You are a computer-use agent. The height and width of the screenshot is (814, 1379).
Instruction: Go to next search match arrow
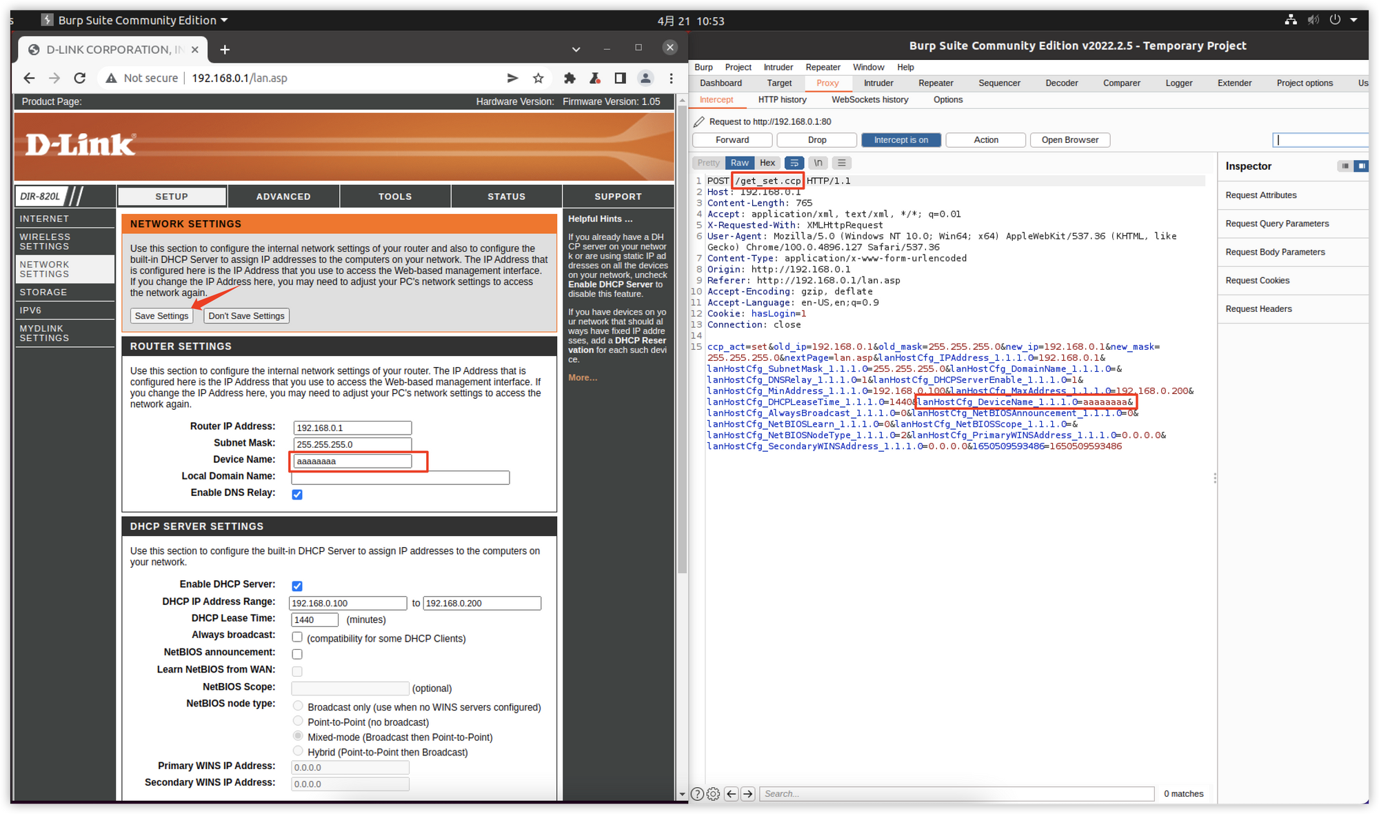click(748, 794)
